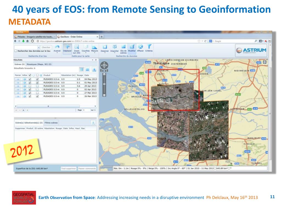The image size is (281, 210).
Task: Click the map zoom slider handle
Action: [104, 84]
